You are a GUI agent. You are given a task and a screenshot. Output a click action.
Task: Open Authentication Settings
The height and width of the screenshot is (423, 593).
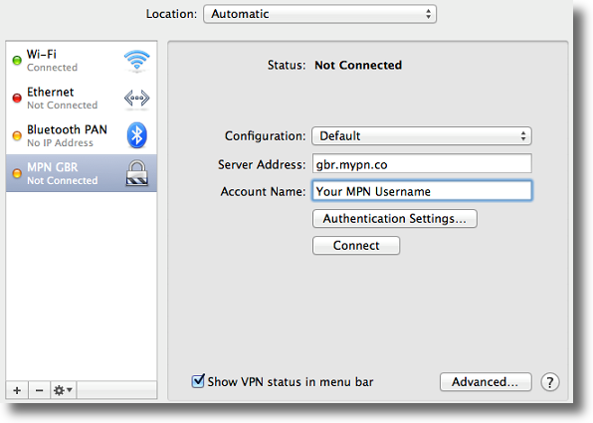pos(394,219)
